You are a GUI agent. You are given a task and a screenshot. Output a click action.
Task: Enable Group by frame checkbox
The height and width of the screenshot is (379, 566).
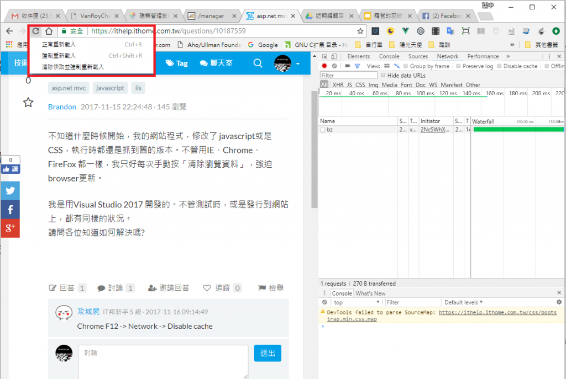[406, 66]
